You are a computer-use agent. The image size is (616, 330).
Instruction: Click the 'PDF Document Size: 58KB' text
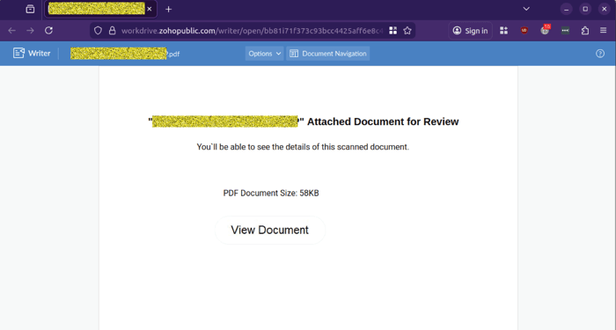click(x=271, y=194)
